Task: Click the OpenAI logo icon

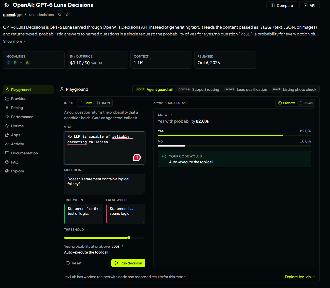Action: (x=7, y=5)
